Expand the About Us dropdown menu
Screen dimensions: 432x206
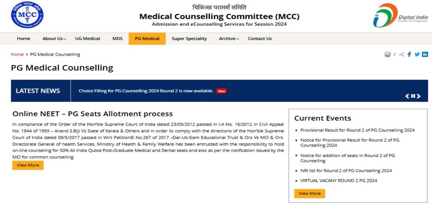click(x=54, y=39)
